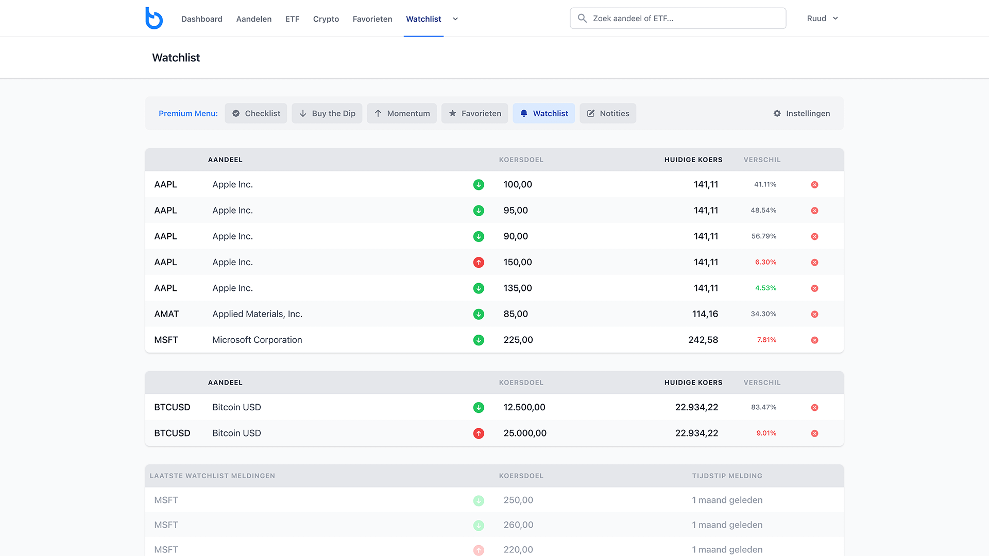Open the Notities premium view
989x556 pixels.
pyautogui.click(x=608, y=113)
